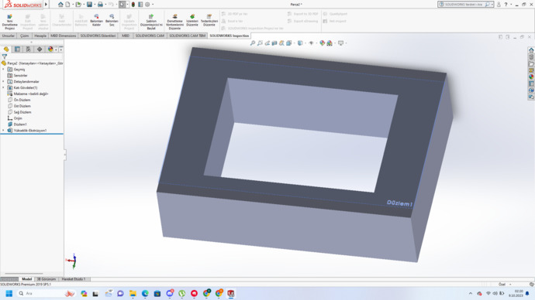Select Düzlem1 in feature tree
535x300 pixels.
20,124
